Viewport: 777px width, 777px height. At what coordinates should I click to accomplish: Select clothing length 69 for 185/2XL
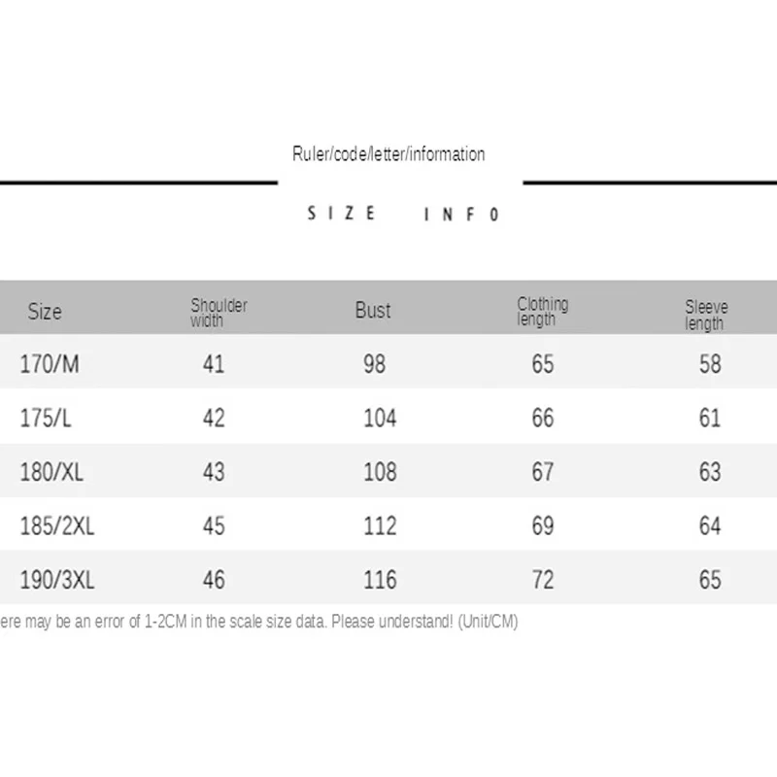[543, 526]
